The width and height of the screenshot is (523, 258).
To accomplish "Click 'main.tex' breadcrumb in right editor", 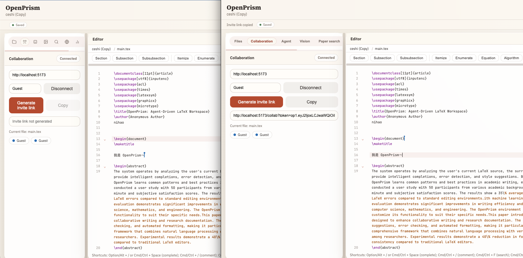I will [381, 49].
